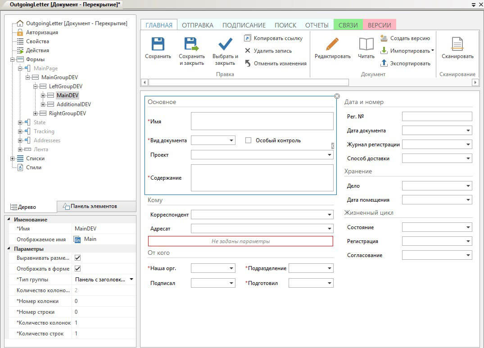Image resolution: width=484 pixels, height=348 pixels.
Task: Open the Тип группы dropdown
Action: pyautogui.click(x=131, y=279)
